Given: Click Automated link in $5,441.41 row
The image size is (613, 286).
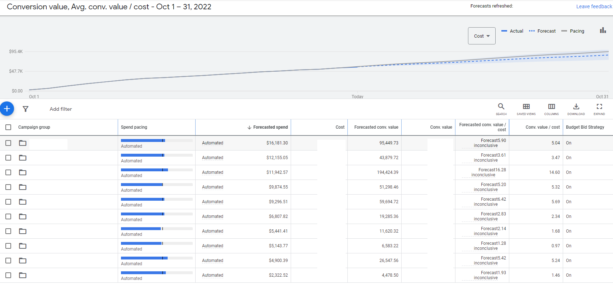Looking at the screenshot, I should [x=212, y=231].
